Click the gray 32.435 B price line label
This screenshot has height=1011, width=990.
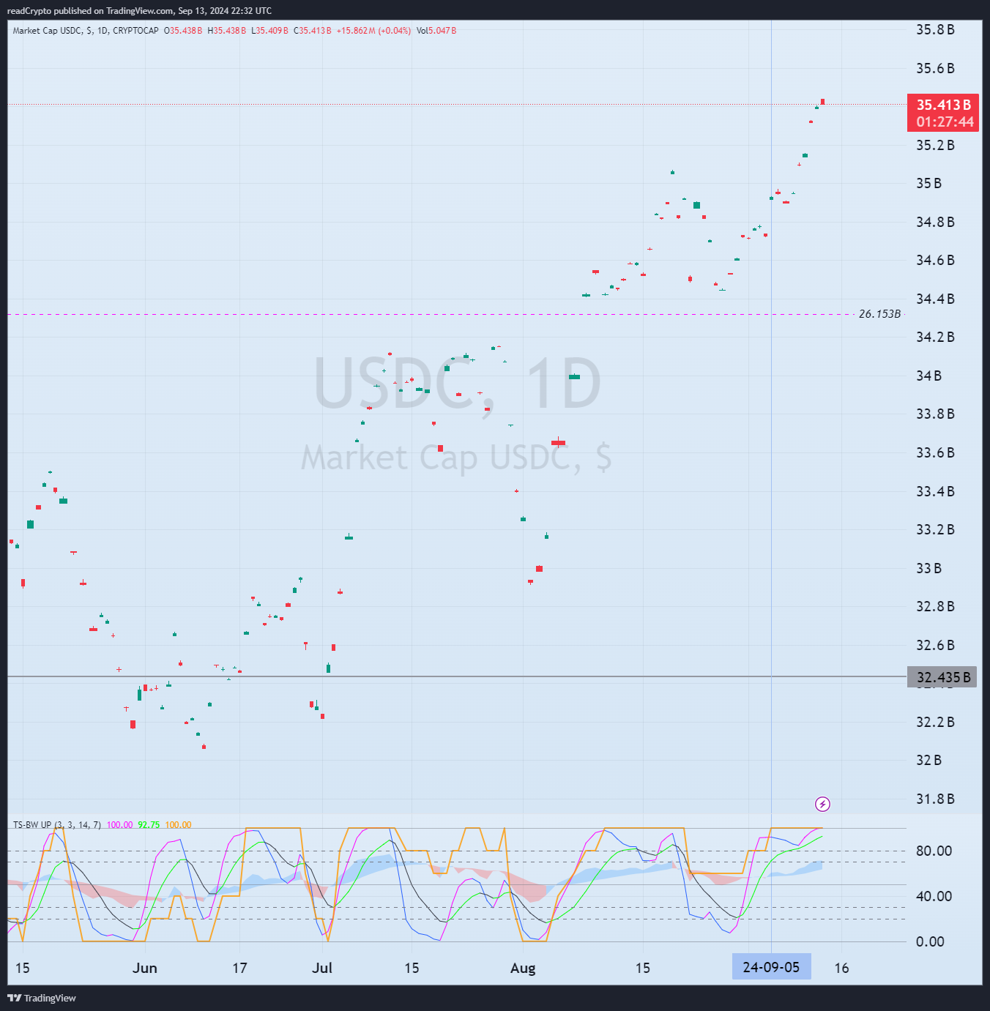[x=942, y=677]
